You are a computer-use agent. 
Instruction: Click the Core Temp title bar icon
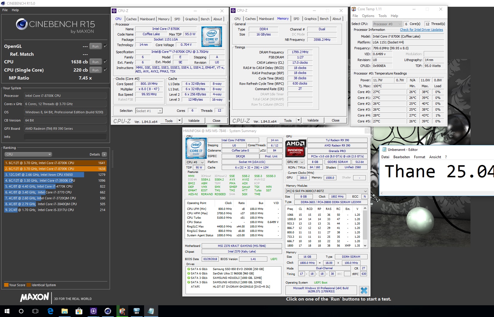(x=354, y=9)
